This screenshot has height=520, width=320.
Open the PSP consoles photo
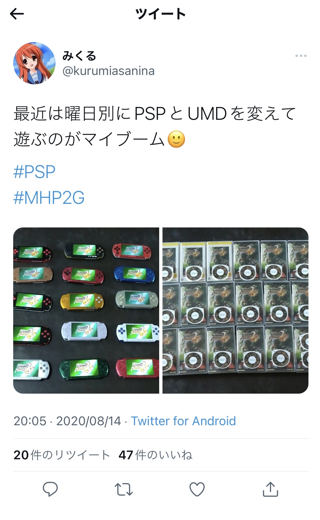click(x=86, y=310)
